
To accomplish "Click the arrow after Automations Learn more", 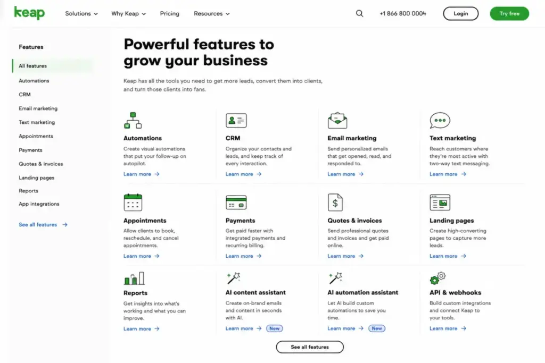I will [157, 174].
